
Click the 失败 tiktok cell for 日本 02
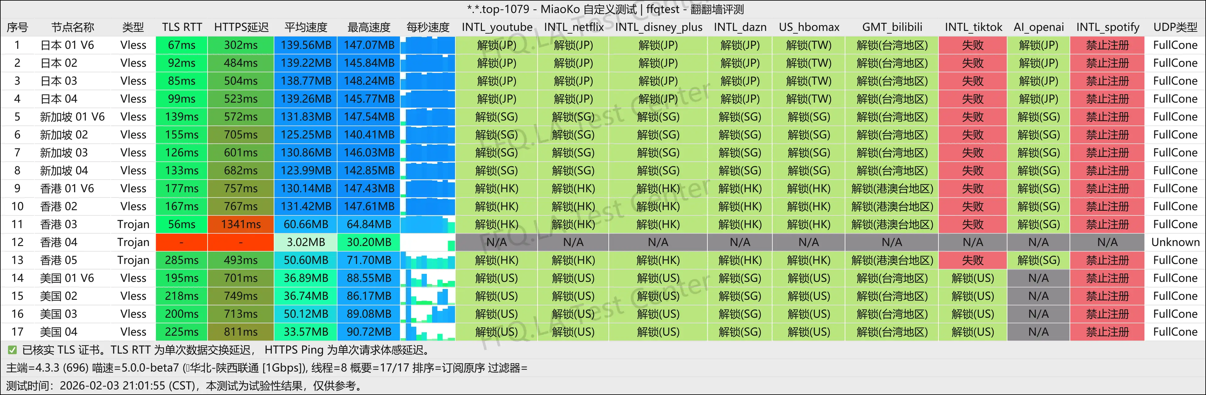click(973, 63)
